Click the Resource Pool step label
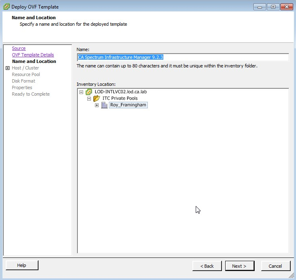296x280 pixels. click(x=26, y=74)
